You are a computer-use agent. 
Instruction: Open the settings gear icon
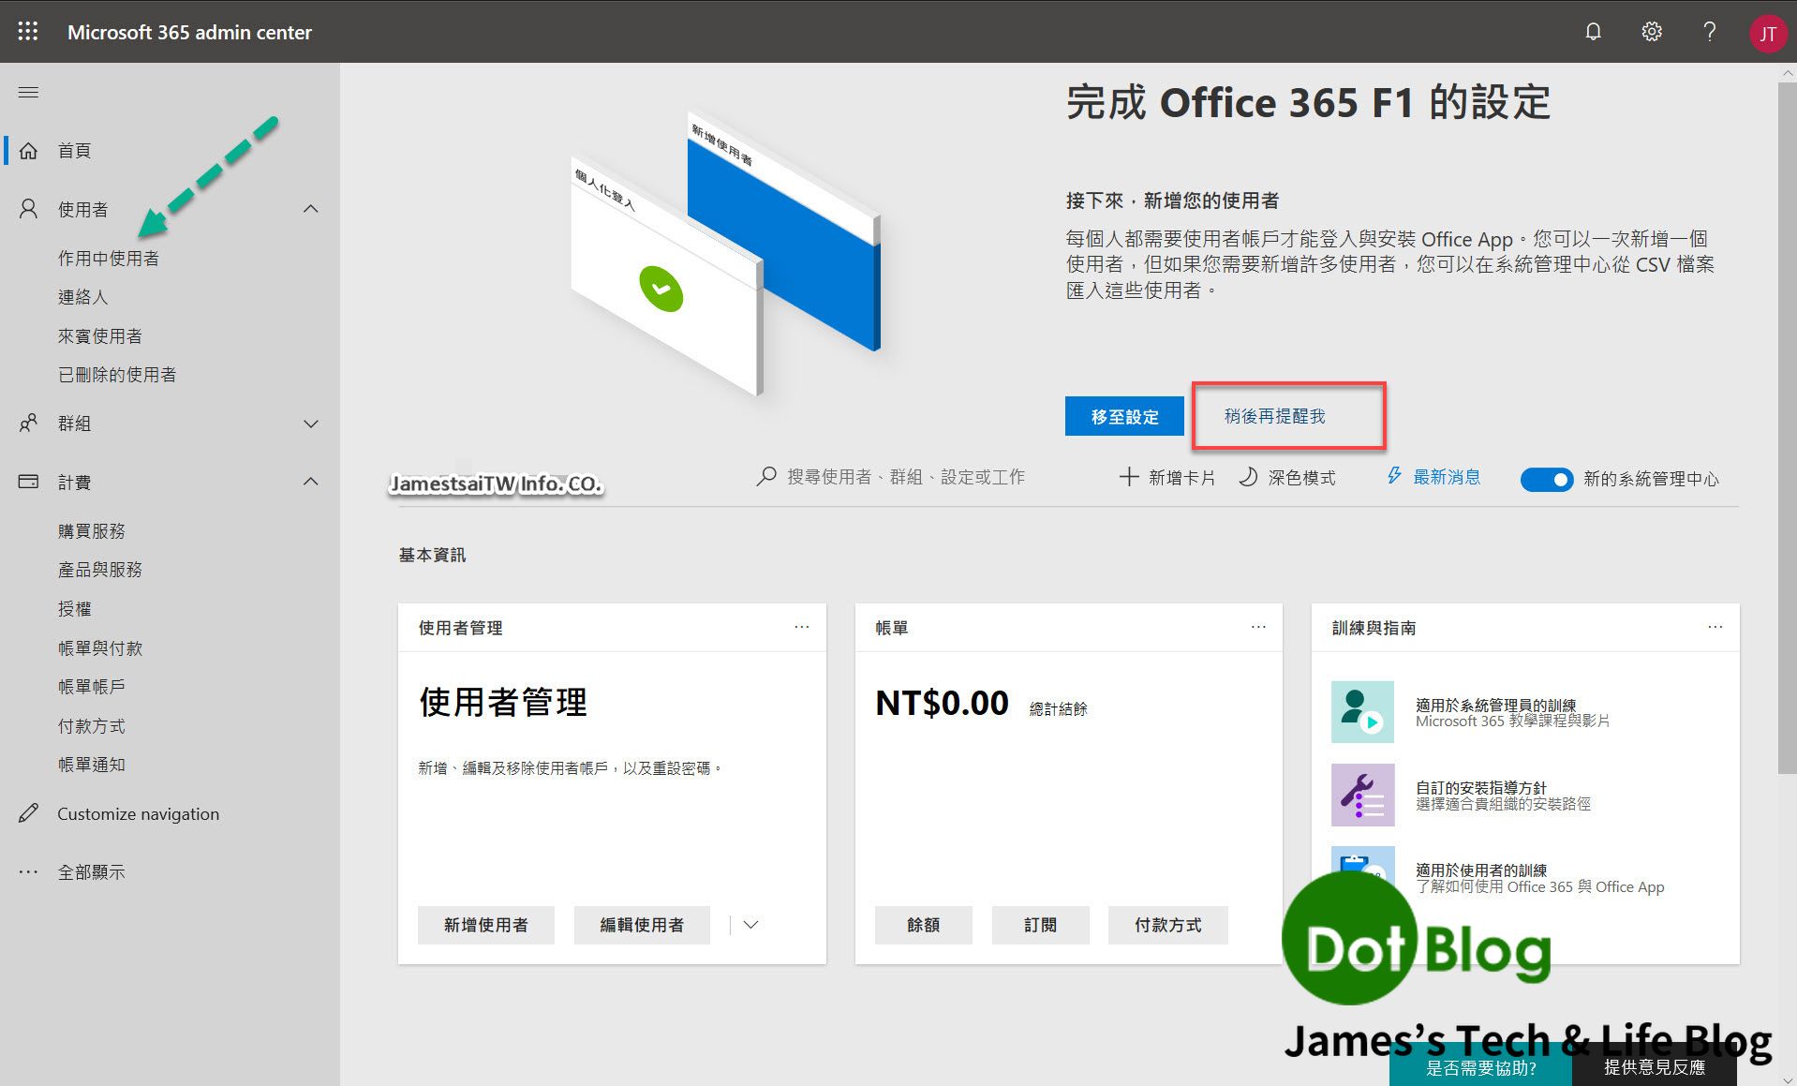tap(1651, 31)
